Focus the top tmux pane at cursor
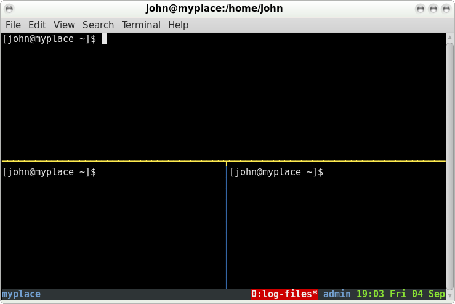The width and height of the screenshot is (455, 304). 104,39
